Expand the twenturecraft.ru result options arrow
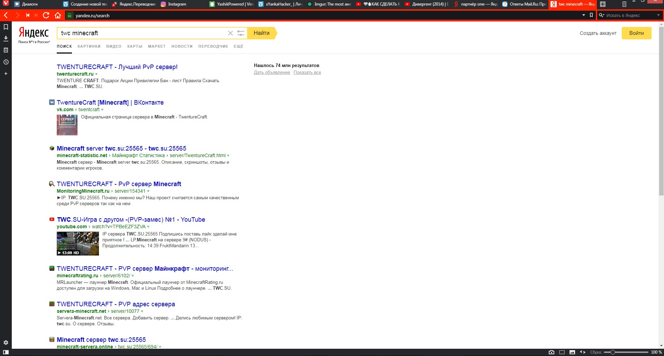Viewport: 664px width, 356px height. (x=97, y=74)
